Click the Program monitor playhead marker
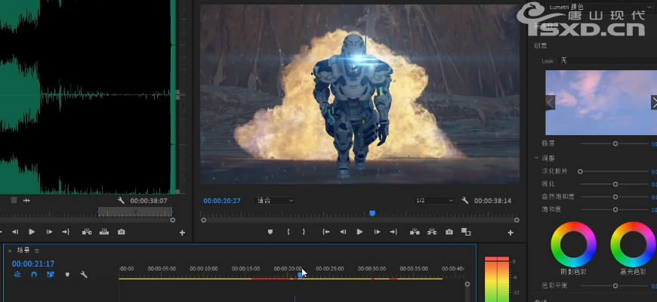 pos(372,214)
